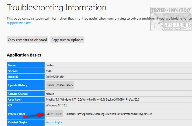Select the release channel value
The height and width of the screenshot is (126, 192).
[50, 94]
